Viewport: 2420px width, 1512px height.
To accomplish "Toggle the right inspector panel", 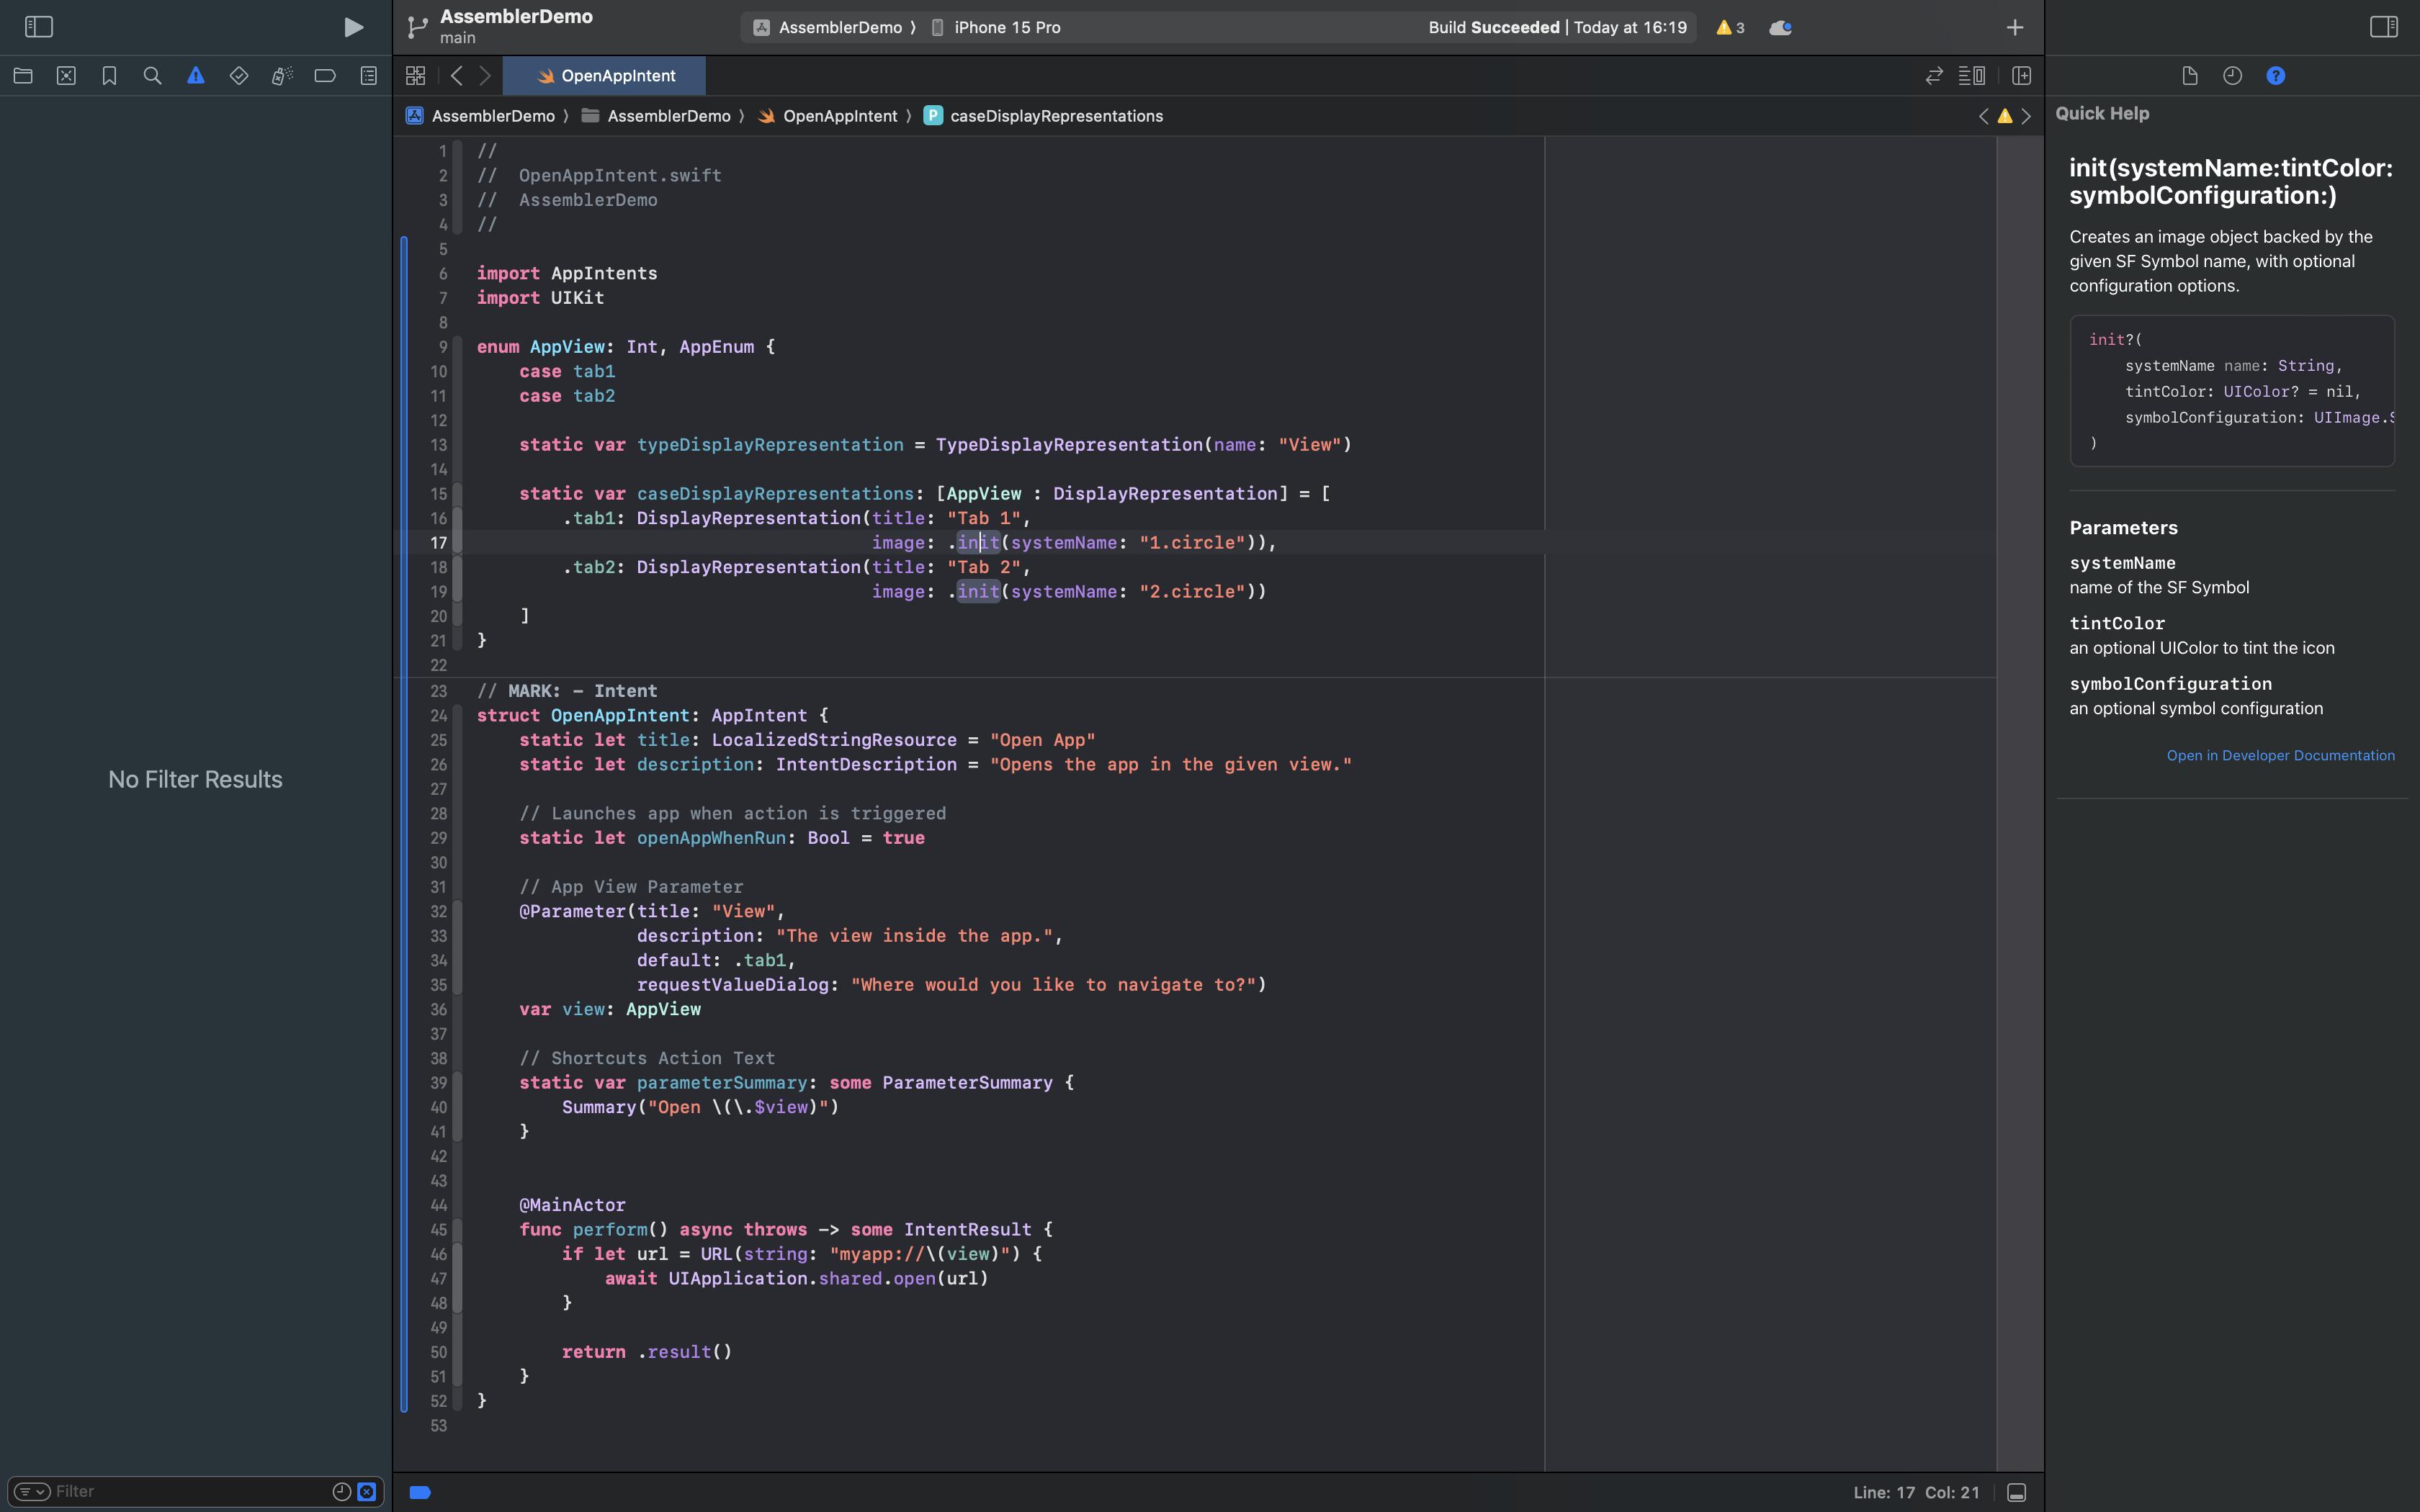I will [2383, 27].
